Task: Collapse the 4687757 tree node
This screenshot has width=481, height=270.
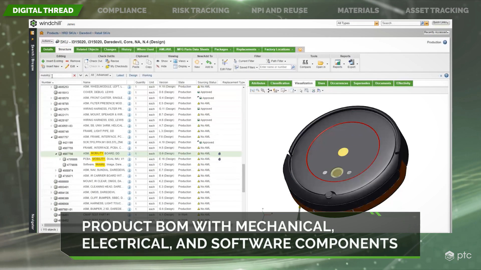Action: pos(52,137)
